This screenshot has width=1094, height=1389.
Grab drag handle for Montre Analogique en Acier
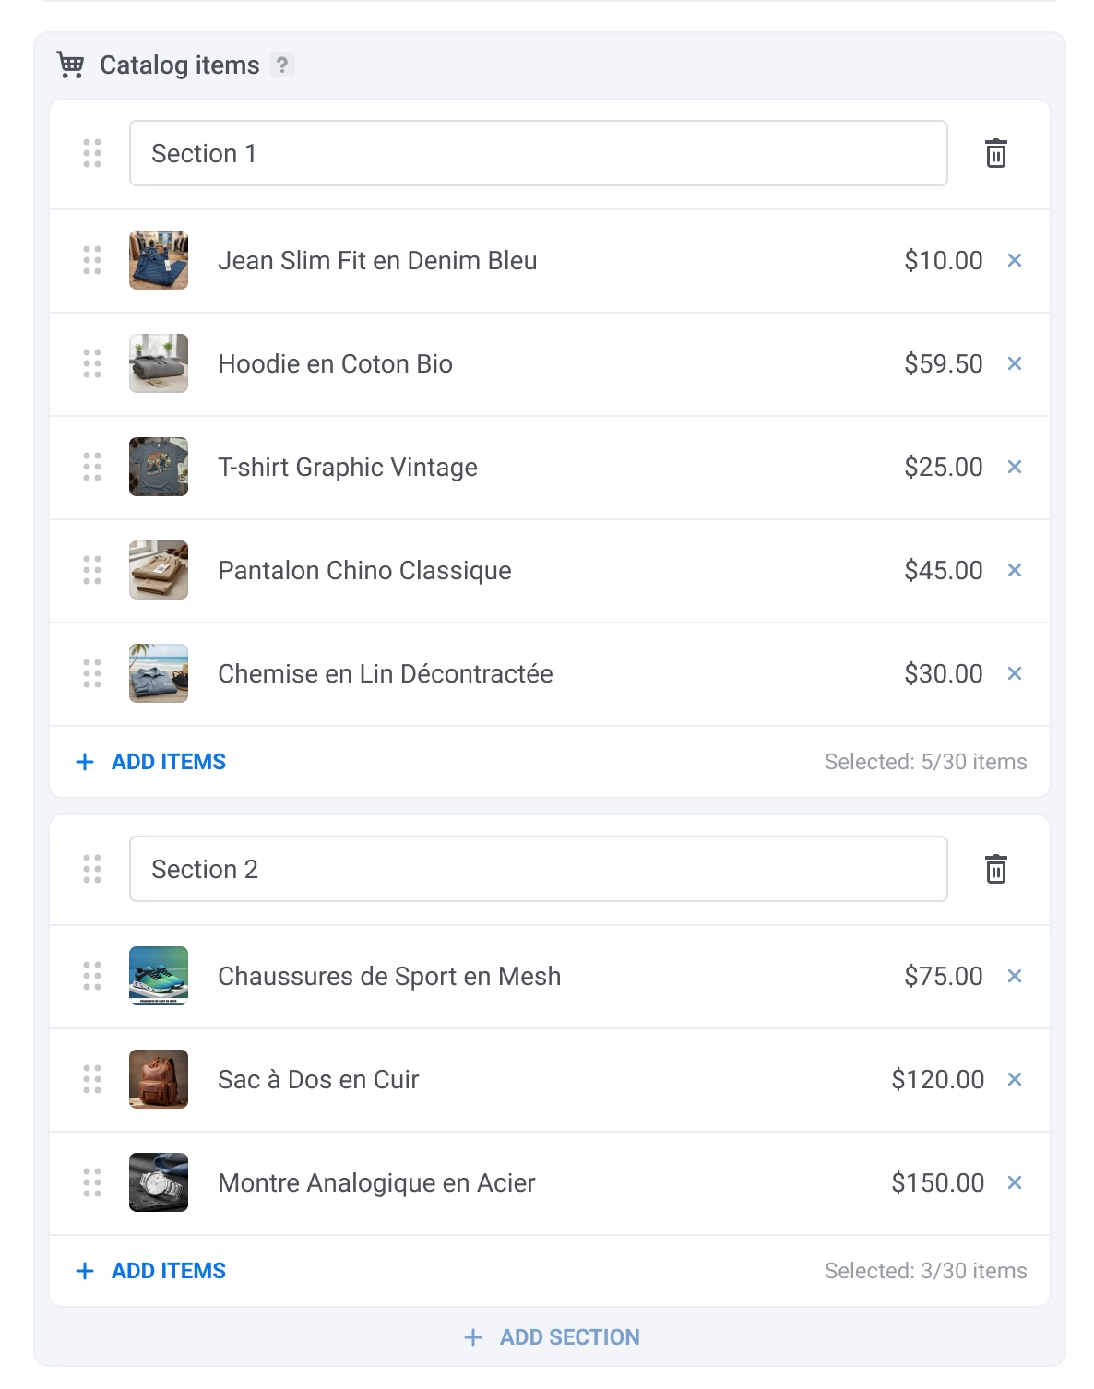click(92, 1182)
